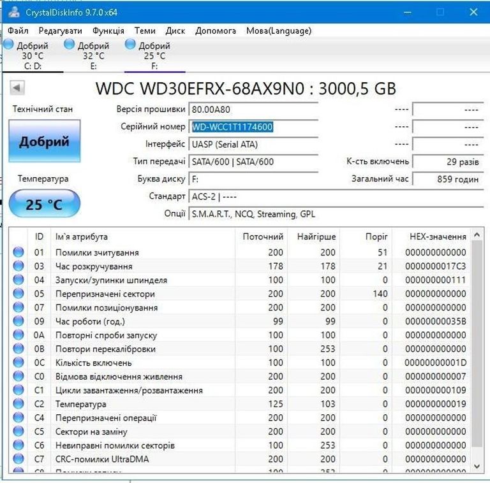Click the total hours field 859 годин
Viewport: 490px width, 483px height.
coord(448,179)
